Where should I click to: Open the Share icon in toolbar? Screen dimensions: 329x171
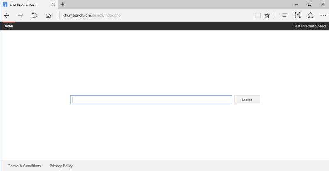tap(311, 15)
